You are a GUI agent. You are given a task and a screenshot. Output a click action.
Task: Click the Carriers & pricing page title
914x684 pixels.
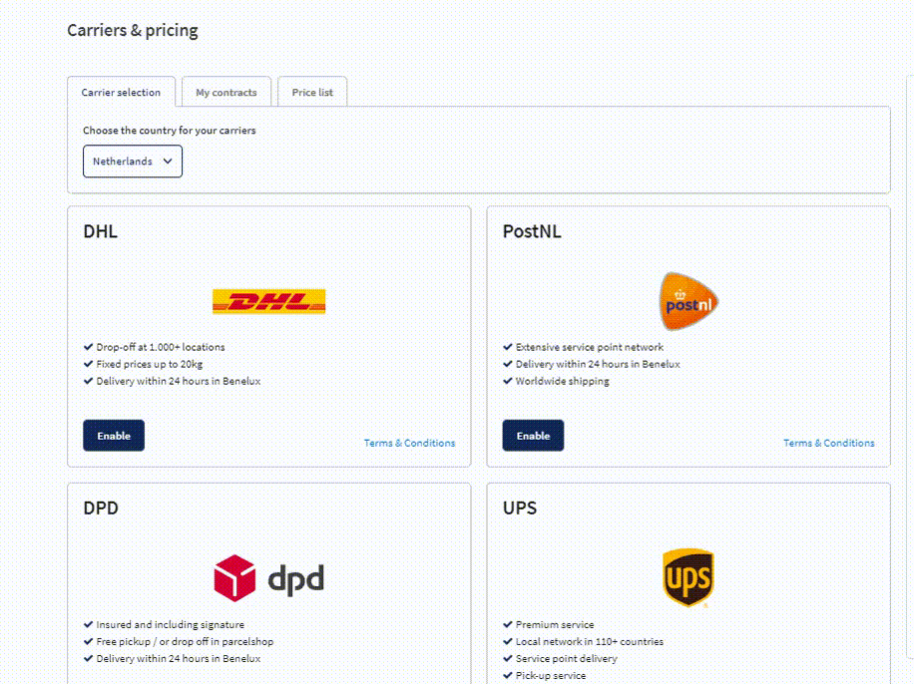(x=133, y=30)
